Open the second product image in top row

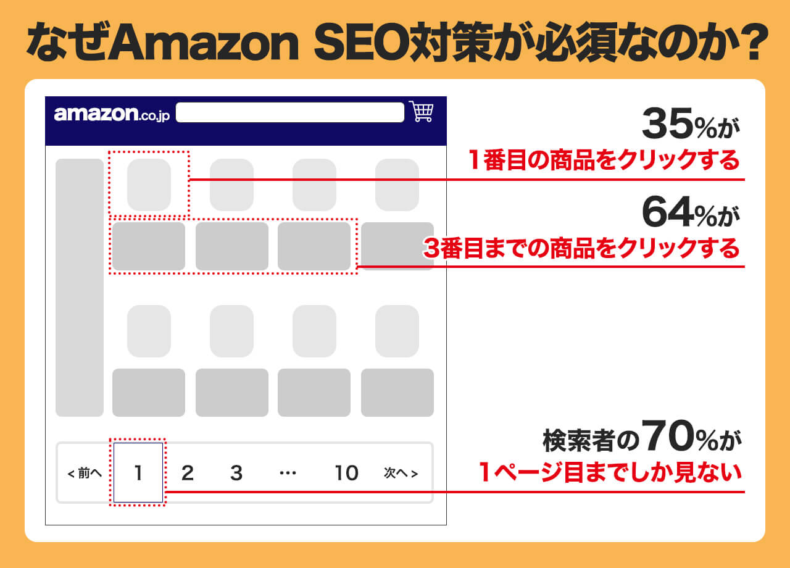[x=231, y=185]
